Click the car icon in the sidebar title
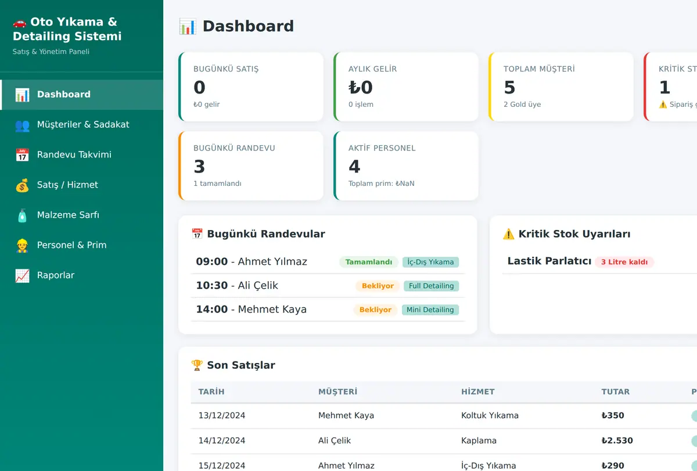This screenshot has height=471, width=697. (20, 22)
